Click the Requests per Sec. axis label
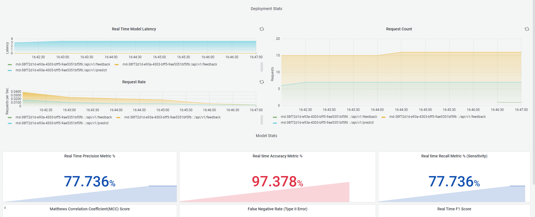This screenshot has width=535, height=217. 7,101
